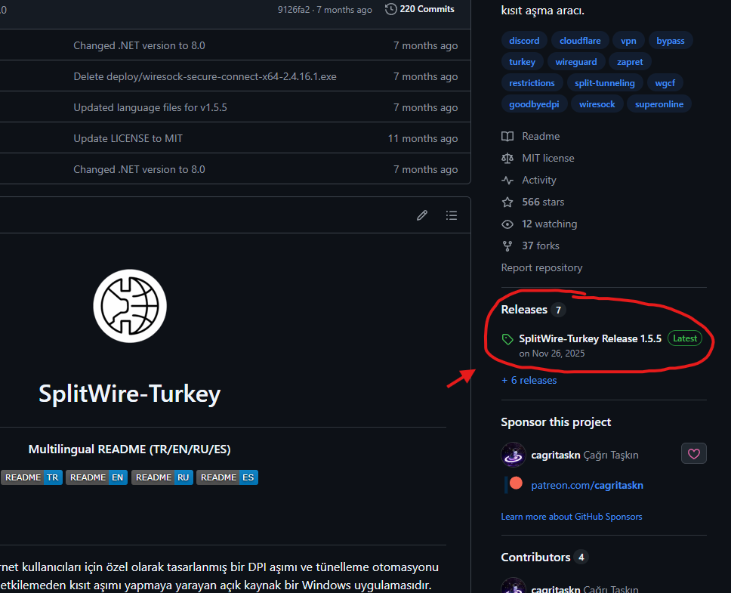731x593 pixels.
Task: Show the + 6 releases link
Action: tap(529, 381)
